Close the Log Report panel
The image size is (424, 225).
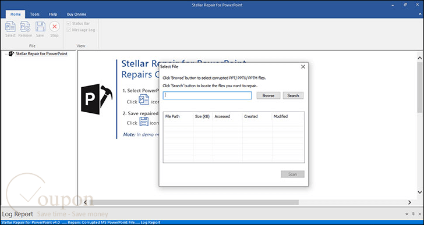point(419,214)
